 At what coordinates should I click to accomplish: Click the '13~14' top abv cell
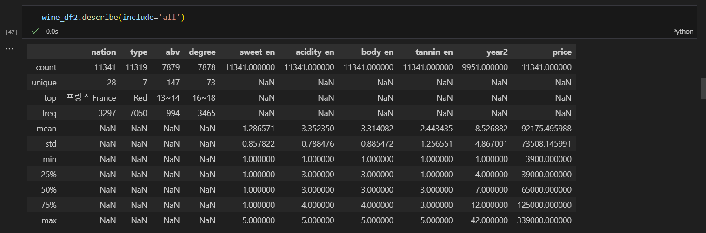tap(169, 98)
